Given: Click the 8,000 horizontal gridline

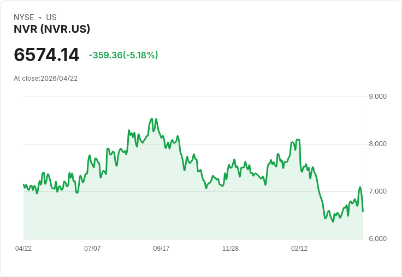Looking at the screenshot, I should [x=193, y=144].
